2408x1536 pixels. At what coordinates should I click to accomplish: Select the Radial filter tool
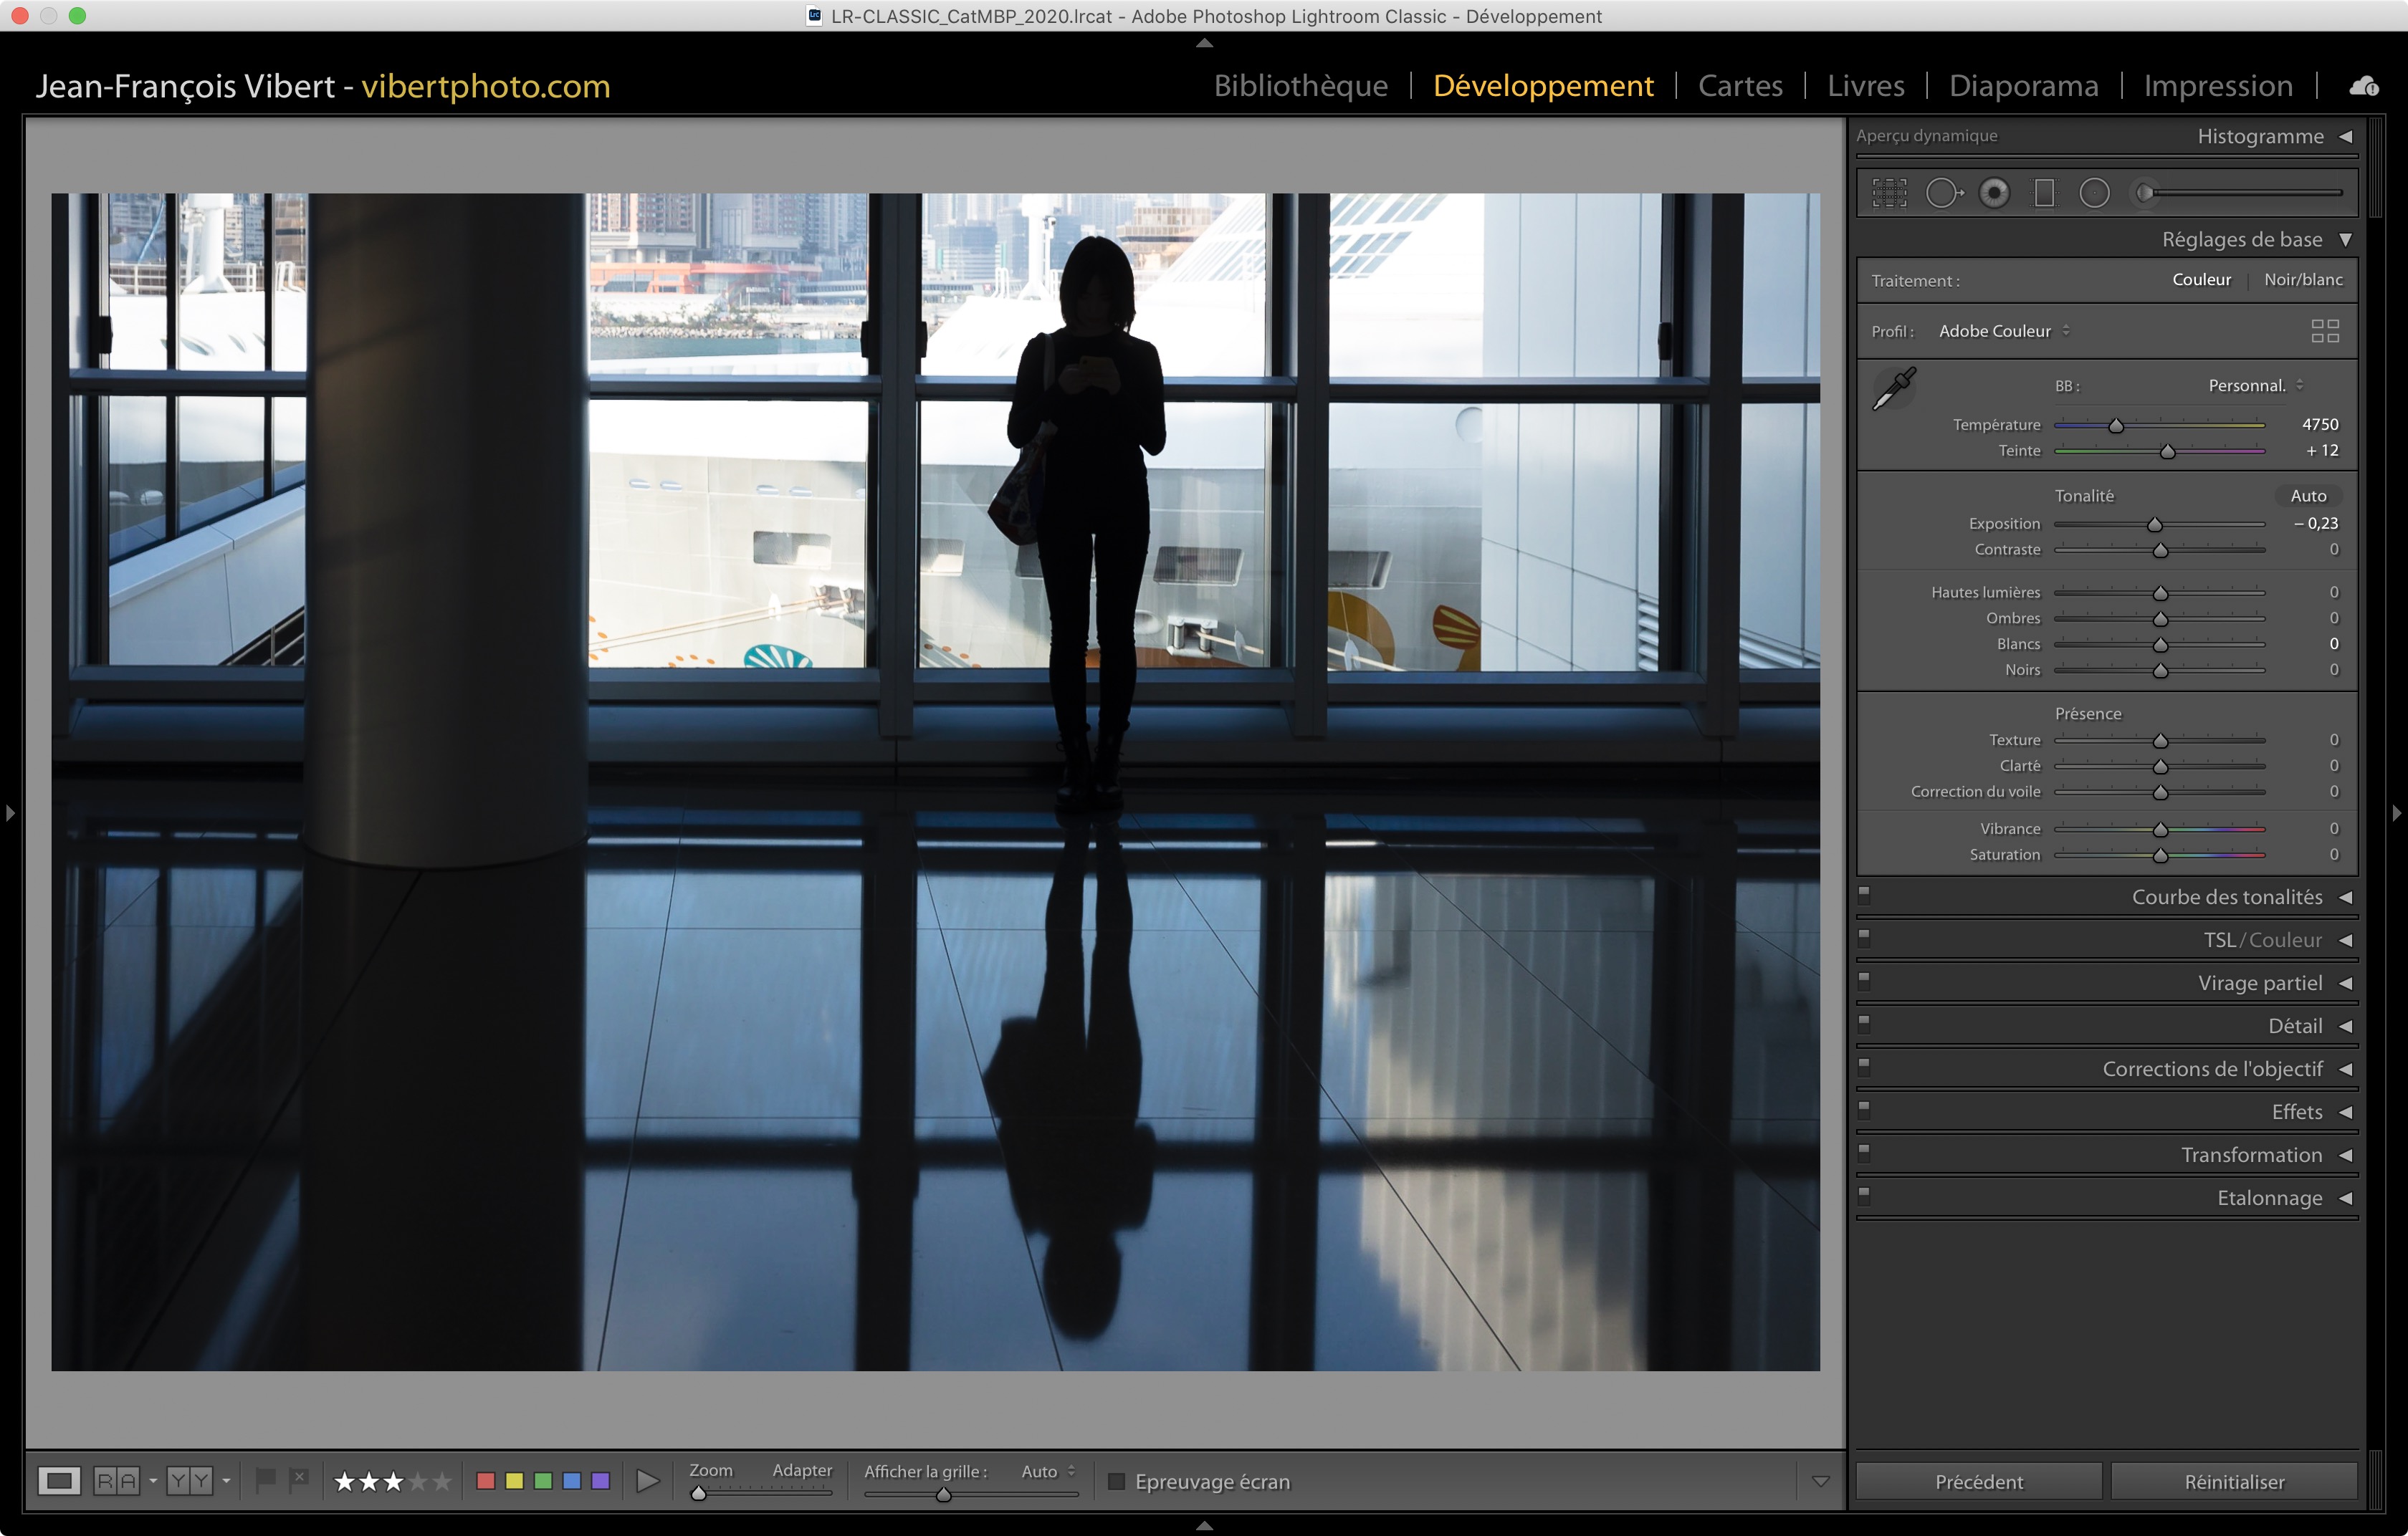pyautogui.click(x=2094, y=193)
